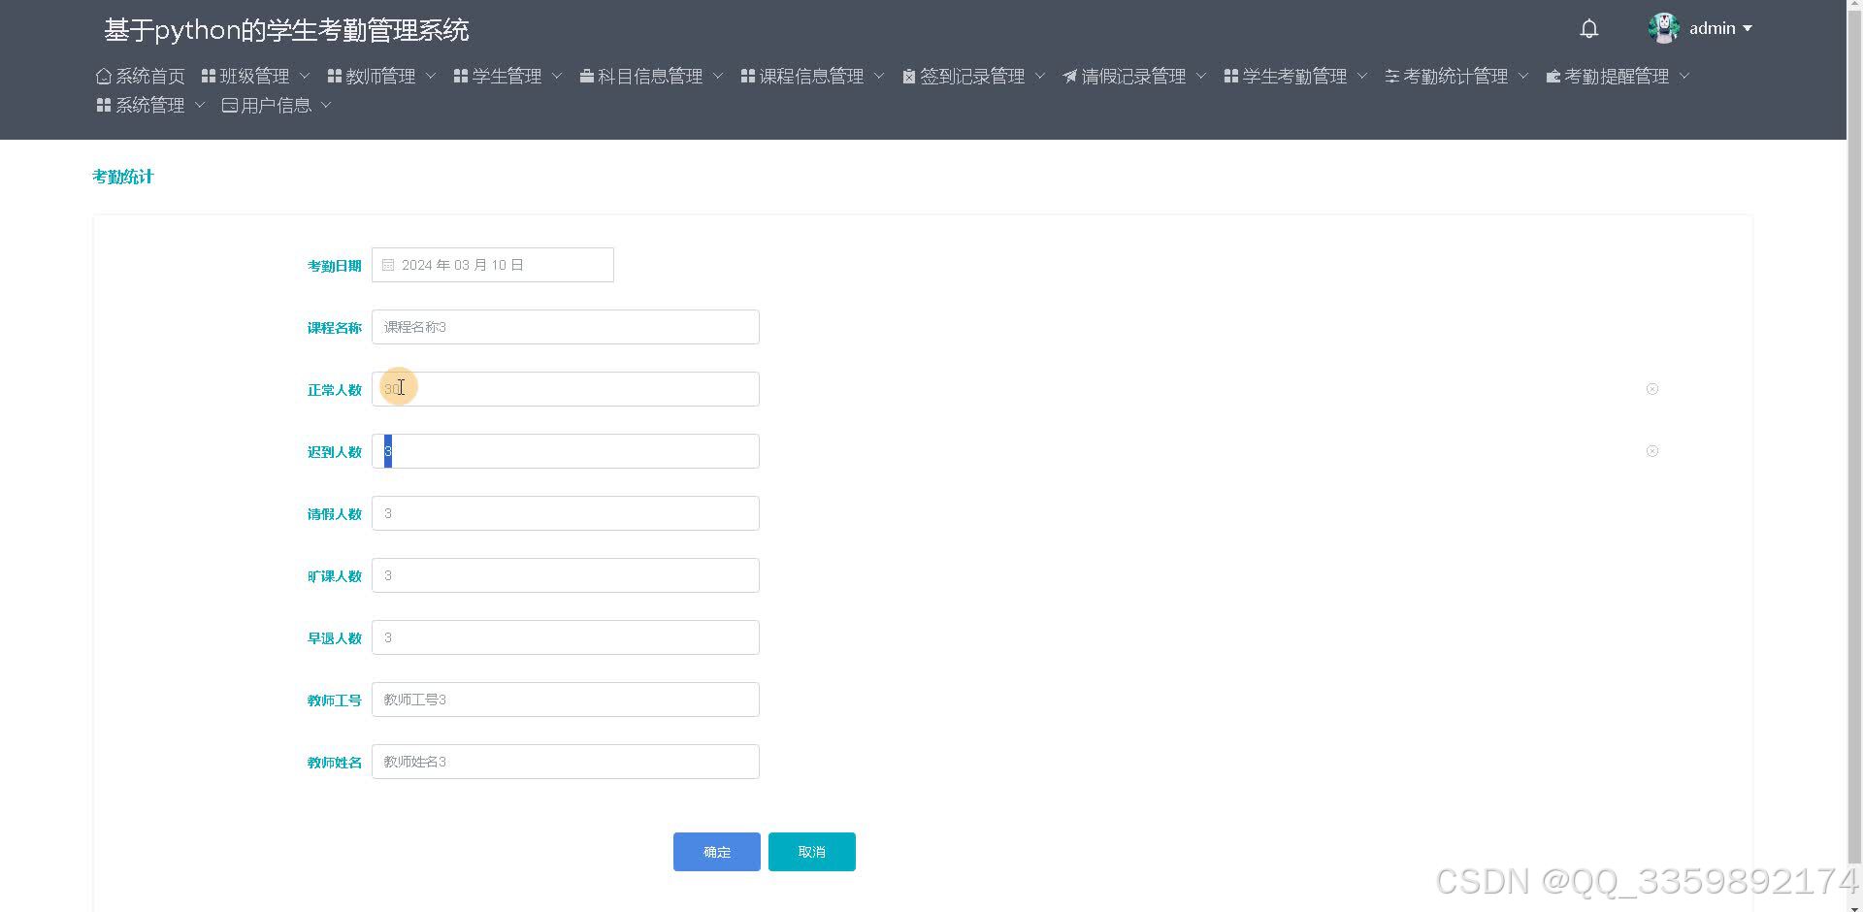Expand the 签到记录管理 chevron
The width and height of the screenshot is (1863, 912).
pos(1040,76)
